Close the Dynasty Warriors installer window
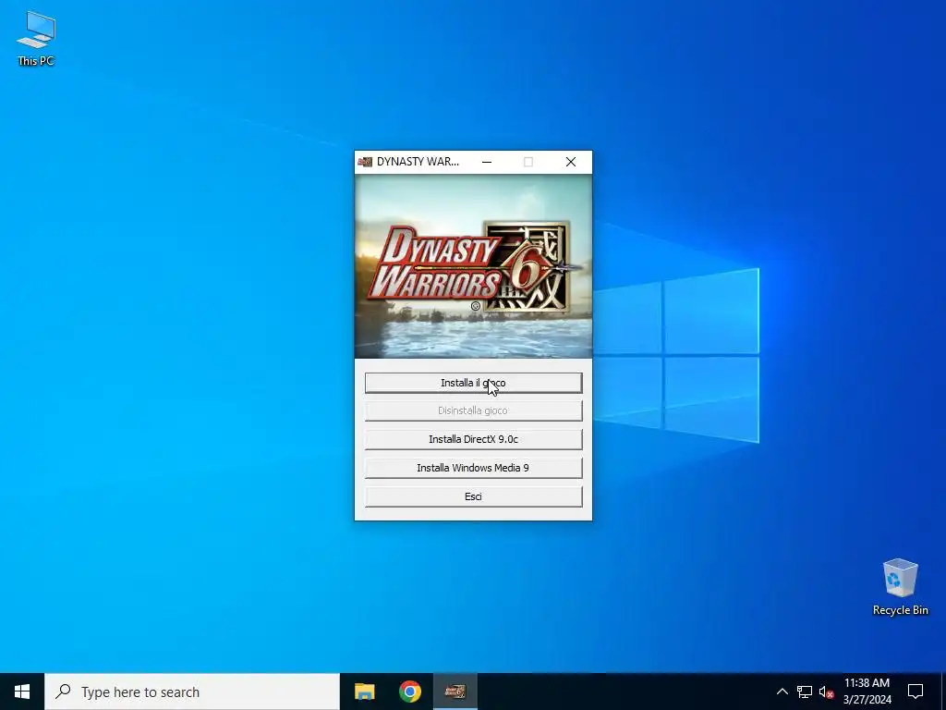Viewport: 946px width, 710px height. 571,162
